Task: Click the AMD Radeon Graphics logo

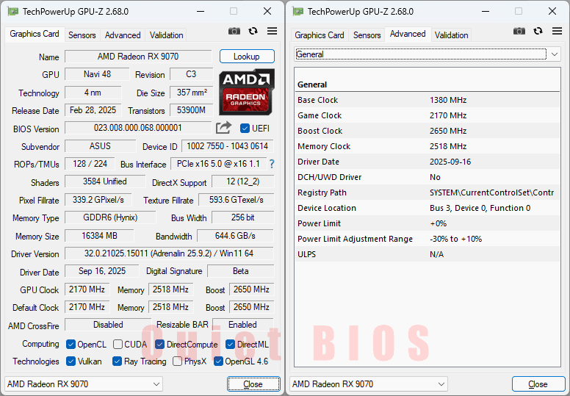Action: 247,92
